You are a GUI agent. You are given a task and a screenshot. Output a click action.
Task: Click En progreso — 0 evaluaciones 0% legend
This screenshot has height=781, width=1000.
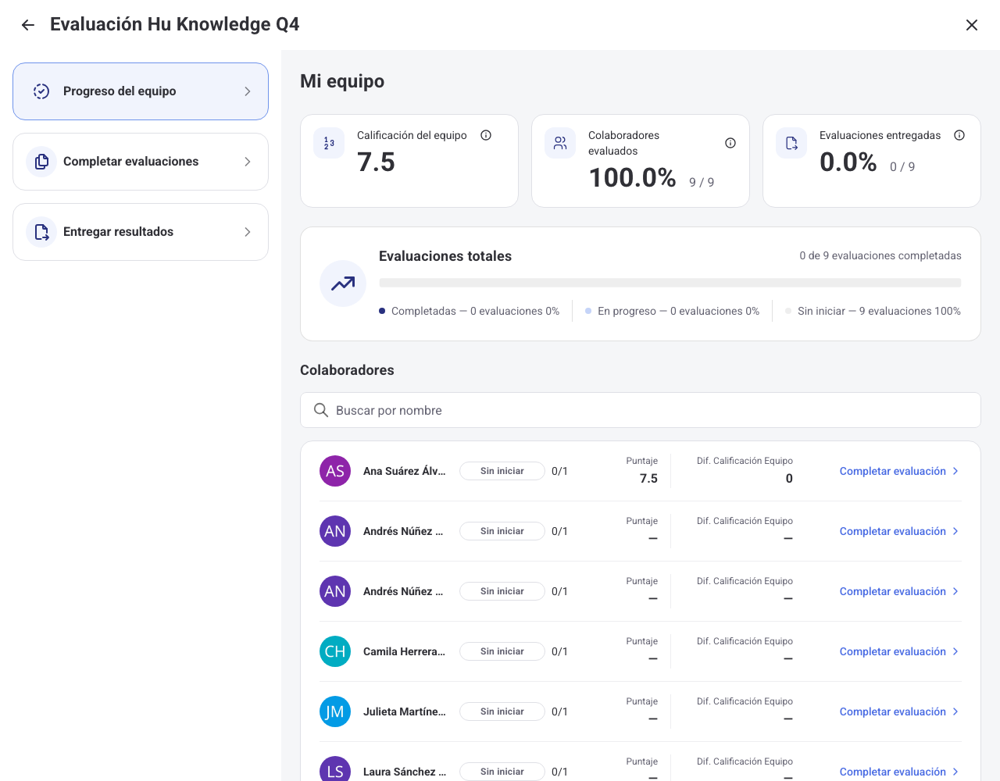672,311
